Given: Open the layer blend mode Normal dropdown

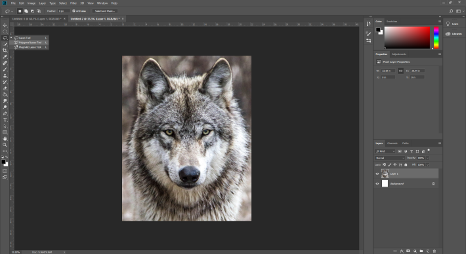Looking at the screenshot, I should pyautogui.click(x=390, y=158).
